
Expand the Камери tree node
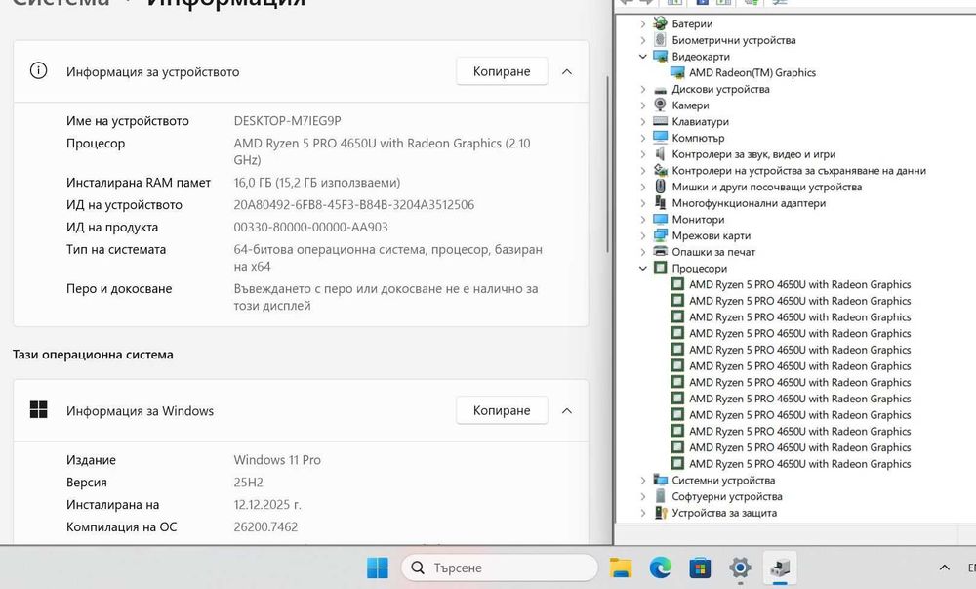tap(643, 105)
